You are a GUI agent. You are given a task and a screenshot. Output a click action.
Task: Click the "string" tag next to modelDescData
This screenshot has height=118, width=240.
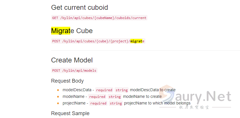(121, 90)
